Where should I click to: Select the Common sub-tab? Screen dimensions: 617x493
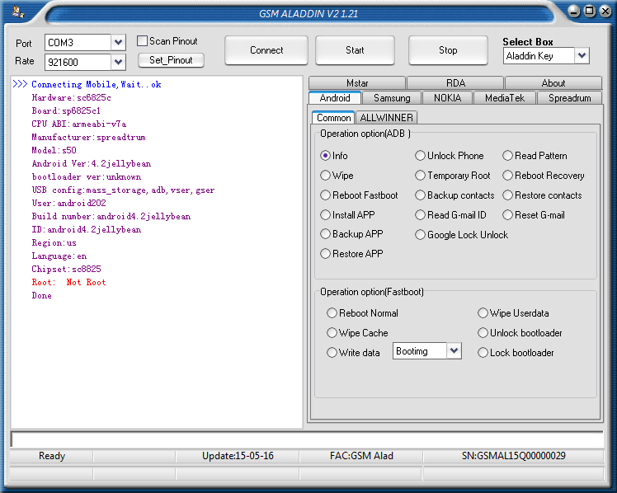point(333,118)
